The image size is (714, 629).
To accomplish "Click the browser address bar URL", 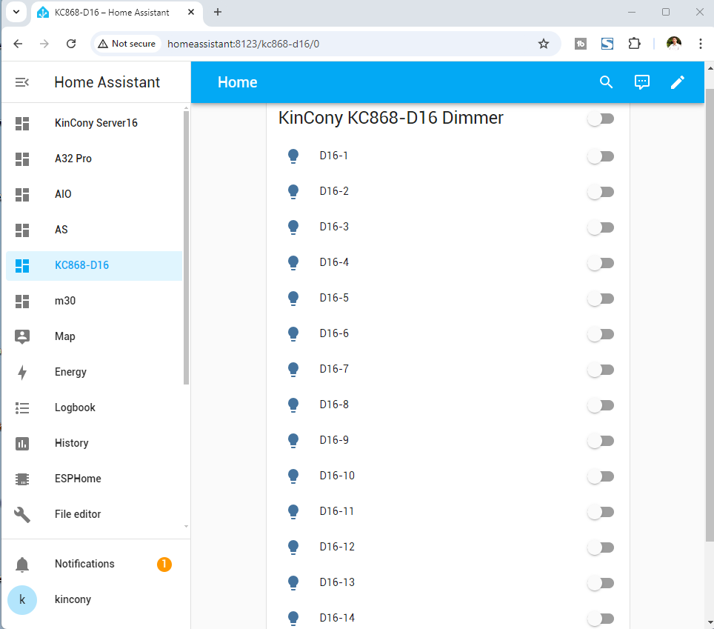I will (243, 44).
